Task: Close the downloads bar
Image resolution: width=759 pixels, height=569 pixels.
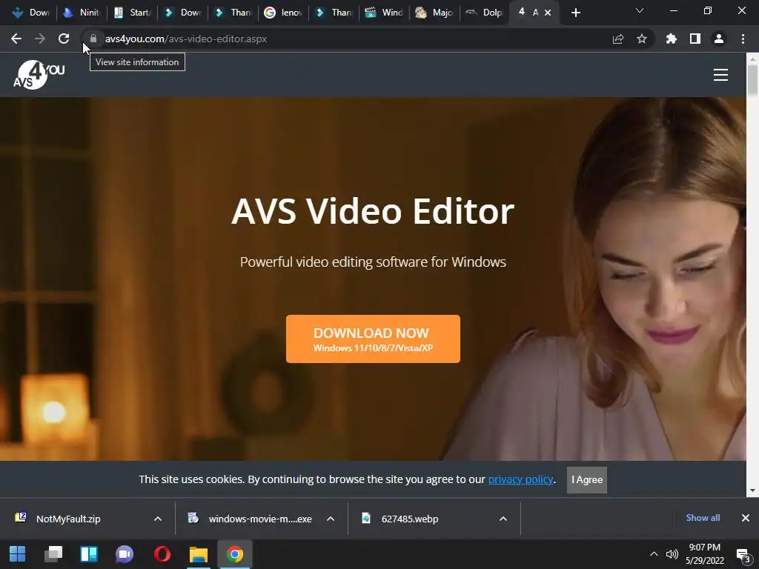Action: pyautogui.click(x=746, y=518)
